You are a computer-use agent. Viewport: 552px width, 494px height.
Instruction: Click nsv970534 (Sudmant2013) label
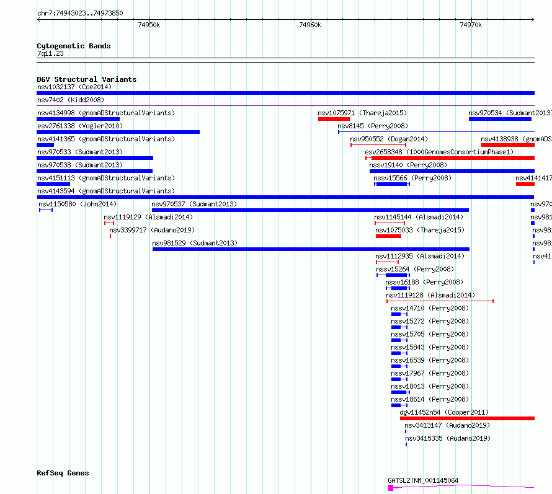[510, 113]
